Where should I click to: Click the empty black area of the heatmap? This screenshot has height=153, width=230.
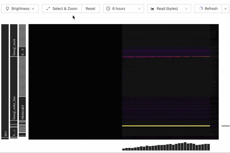pos(75,82)
